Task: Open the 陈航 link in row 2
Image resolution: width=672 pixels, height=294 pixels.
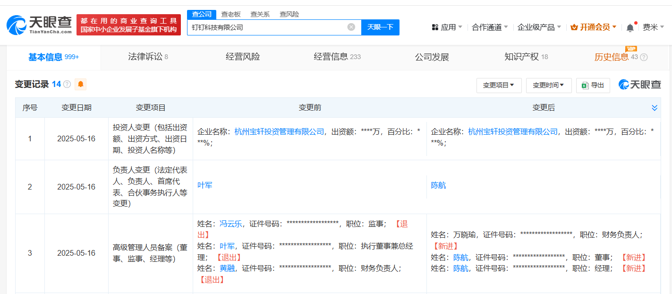Action: click(x=438, y=185)
